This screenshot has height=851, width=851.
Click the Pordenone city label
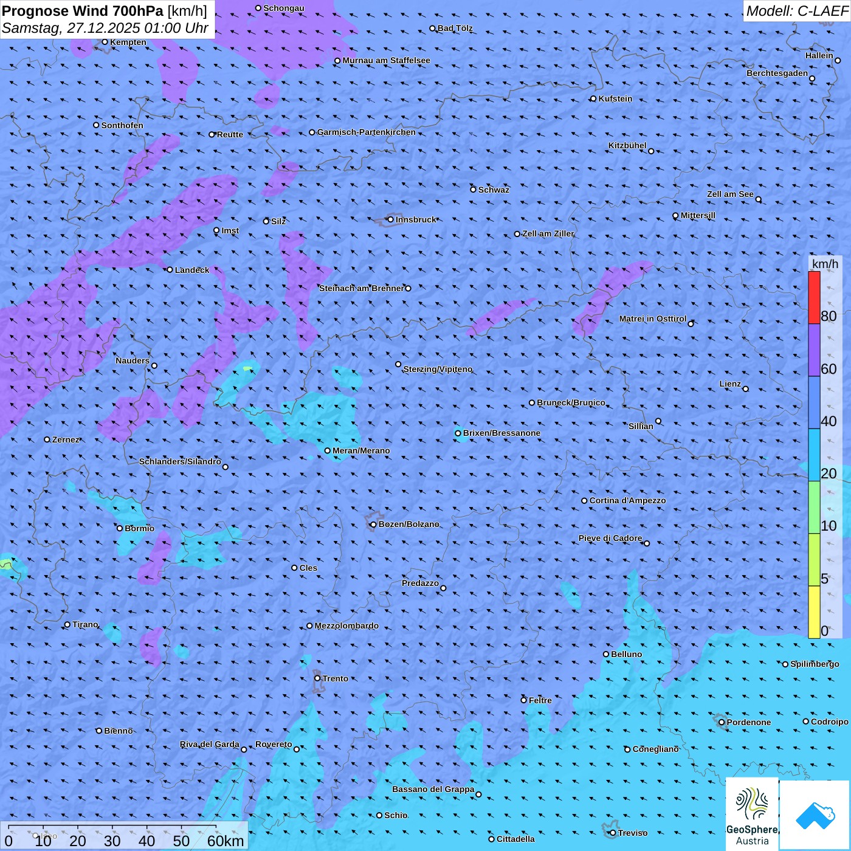pyautogui.click(x=749, y=722)
